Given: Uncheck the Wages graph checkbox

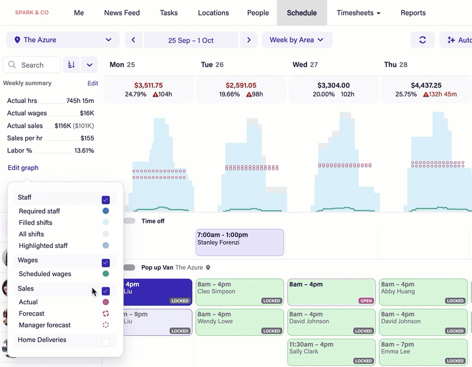Looking at the screenshot, I should (x=106, y=263).
